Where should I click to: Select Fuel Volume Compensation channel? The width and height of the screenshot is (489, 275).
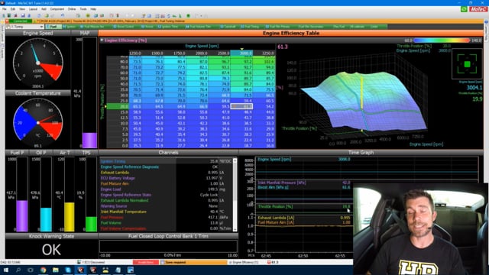(x=166, y=228)
